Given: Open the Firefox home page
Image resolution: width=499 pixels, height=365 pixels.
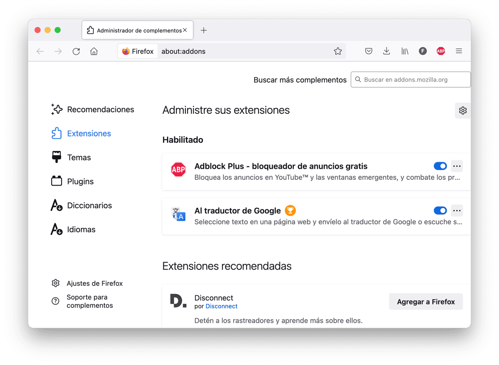Looking at the screenshot, I should point(94,51).
